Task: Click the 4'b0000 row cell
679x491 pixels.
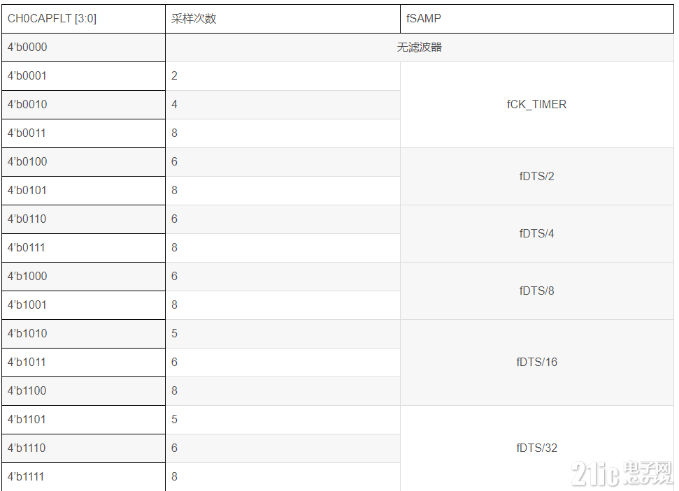Action: [x=84, y=47]
